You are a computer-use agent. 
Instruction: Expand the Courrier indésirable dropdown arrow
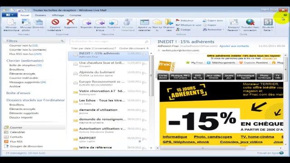click(63, 30)
